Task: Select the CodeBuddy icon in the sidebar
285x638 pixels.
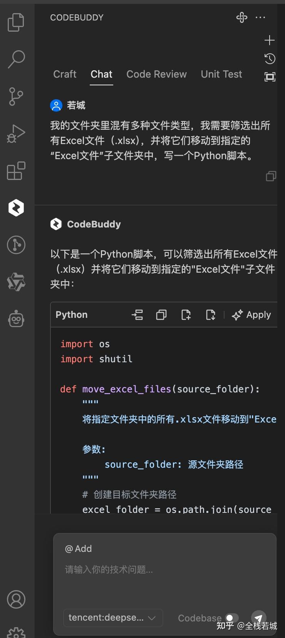Action: click(15, 207)
